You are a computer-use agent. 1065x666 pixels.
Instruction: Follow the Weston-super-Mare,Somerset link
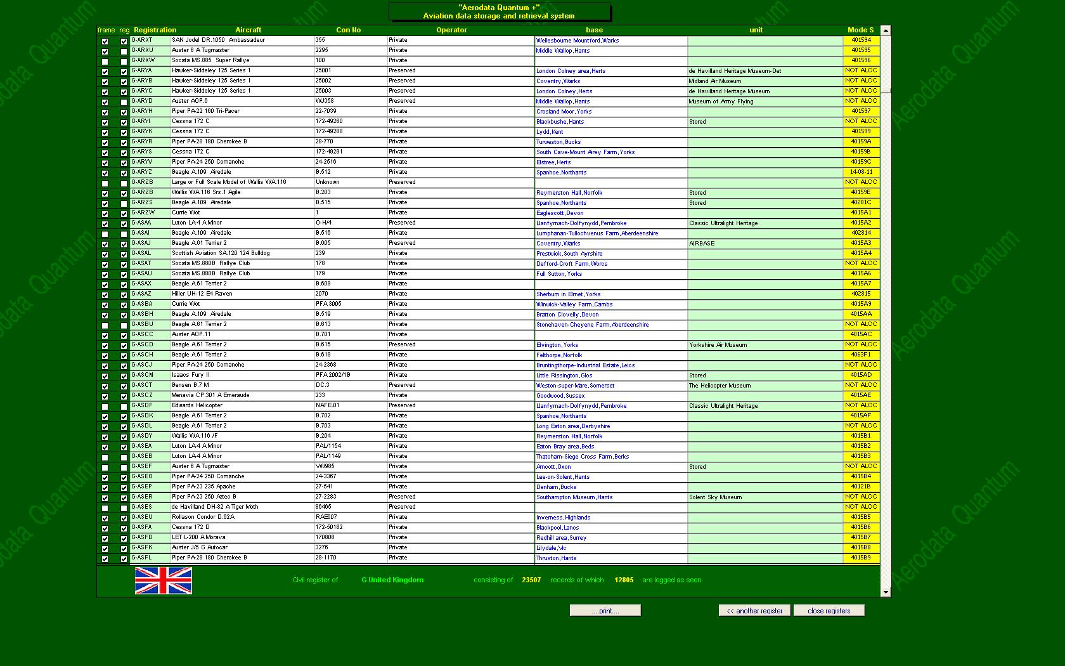[575, 386]
